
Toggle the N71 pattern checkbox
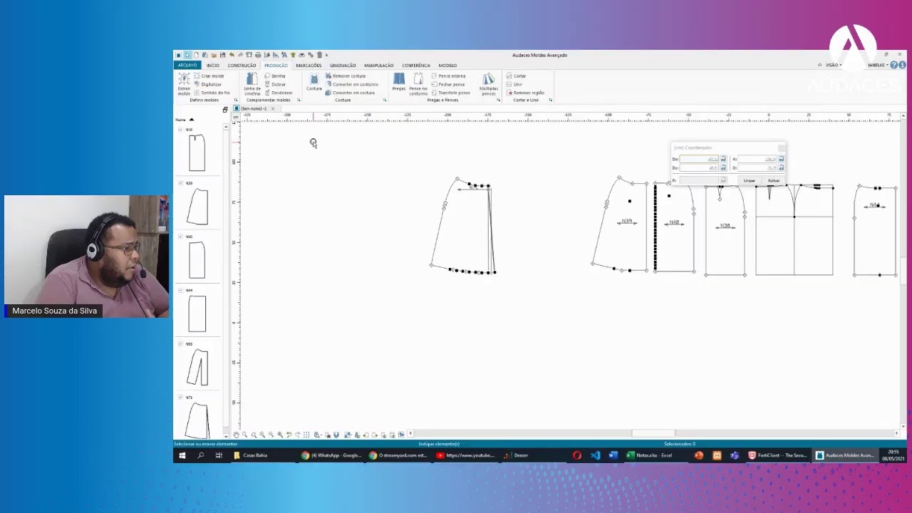(180, 398)
